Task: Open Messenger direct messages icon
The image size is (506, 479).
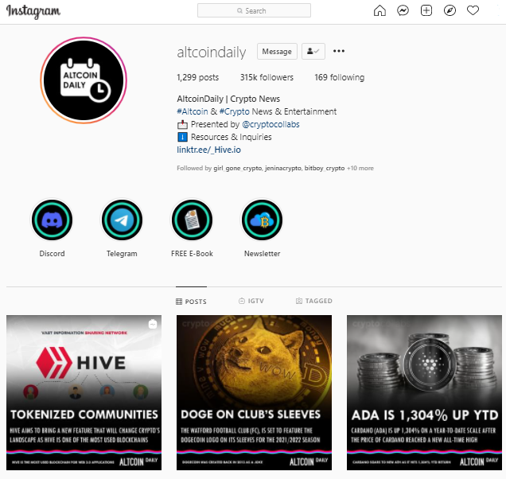Action: click(403, 10)
